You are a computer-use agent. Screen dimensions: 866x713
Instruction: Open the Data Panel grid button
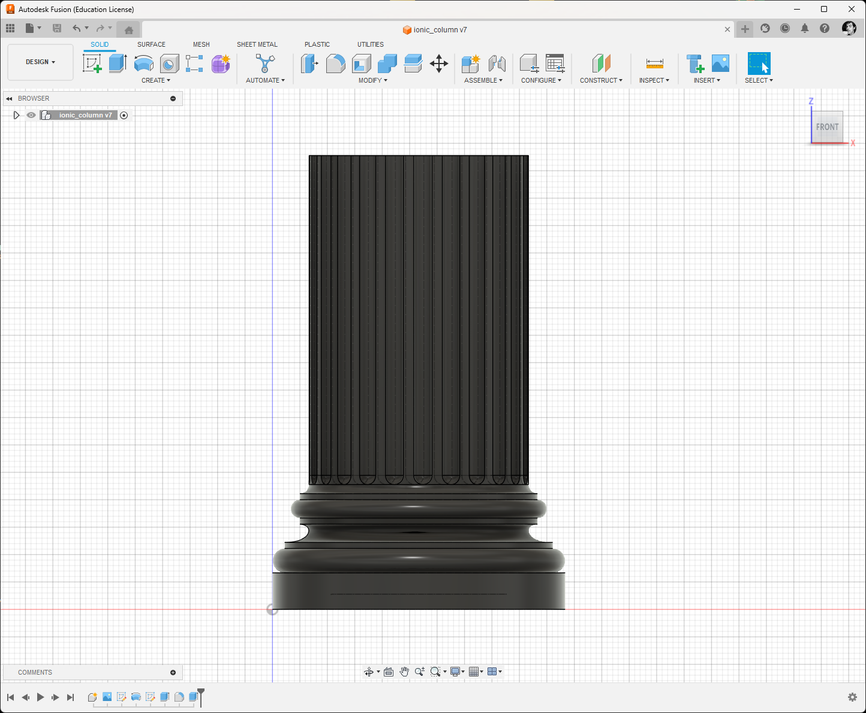point(10,28)
